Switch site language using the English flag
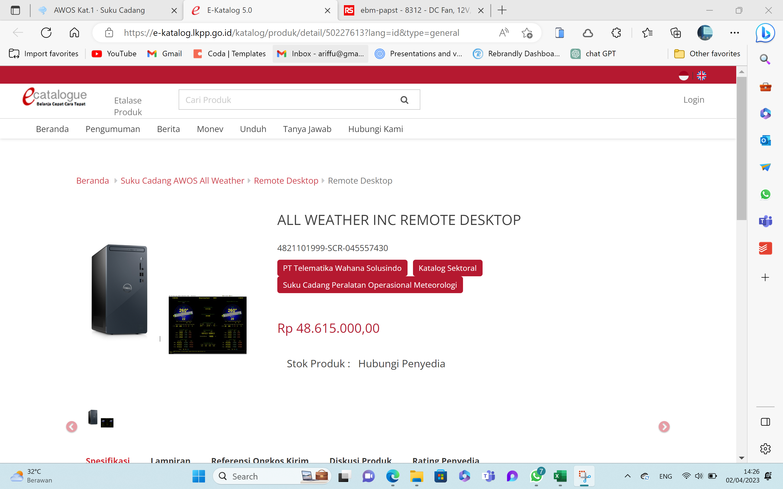Image resolution: width=783 pixels, height=489 pixels. 701,75
